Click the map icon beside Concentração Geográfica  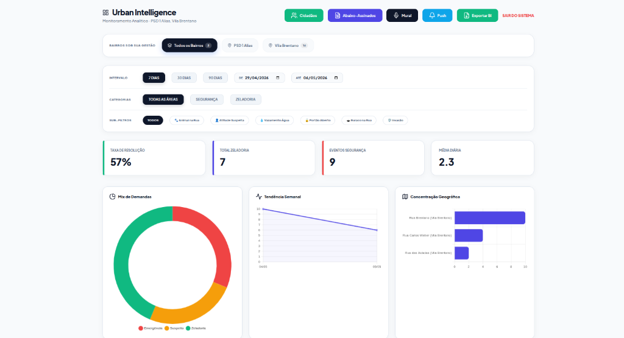tap(405, 197)
